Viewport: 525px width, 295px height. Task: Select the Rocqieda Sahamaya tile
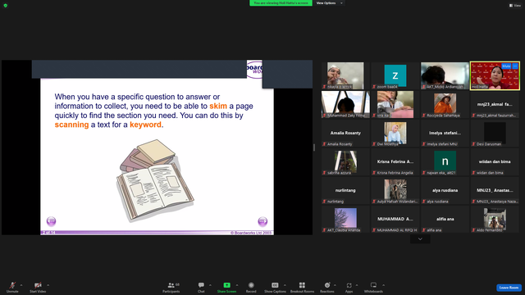coord(445,104)
